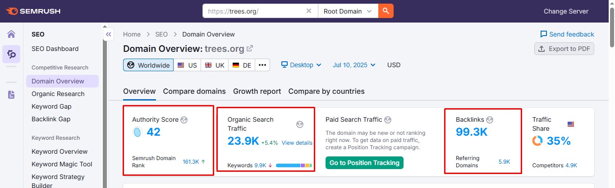Click the page vertical scrollbar

[612, 27]
